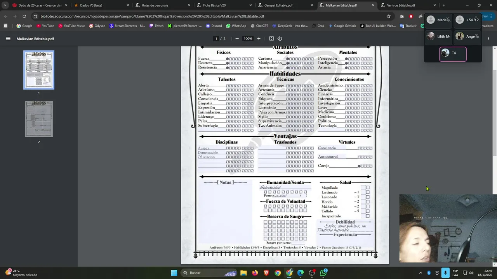Image resolution: width=497 pixels, height=279 pixels.
Task: Open the Windows Start menu
Action: 174,273
